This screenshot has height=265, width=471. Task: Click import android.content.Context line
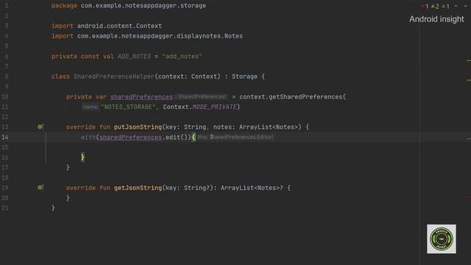point(107,26)
